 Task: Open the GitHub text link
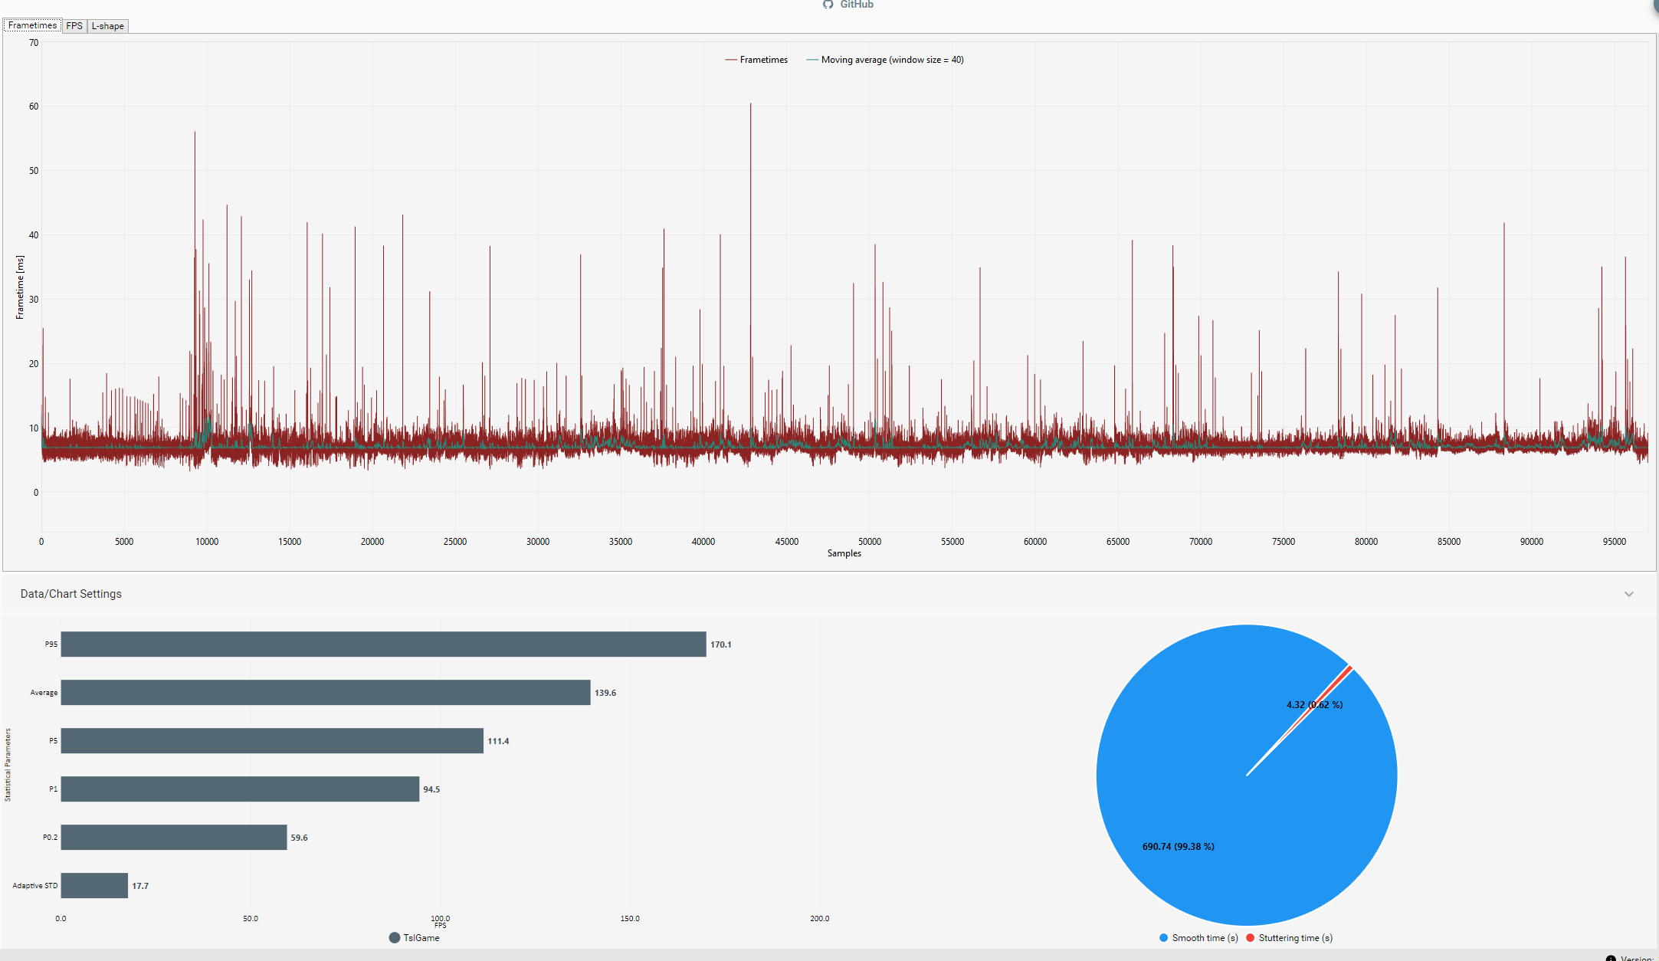(x=856, y=5)
